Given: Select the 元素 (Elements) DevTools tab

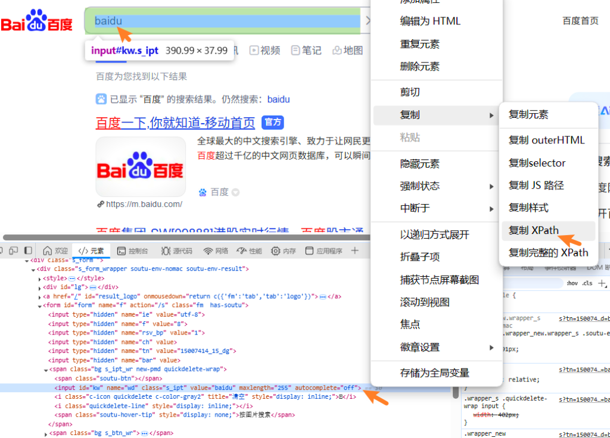Looking at the screenshot, I should 91,251.
